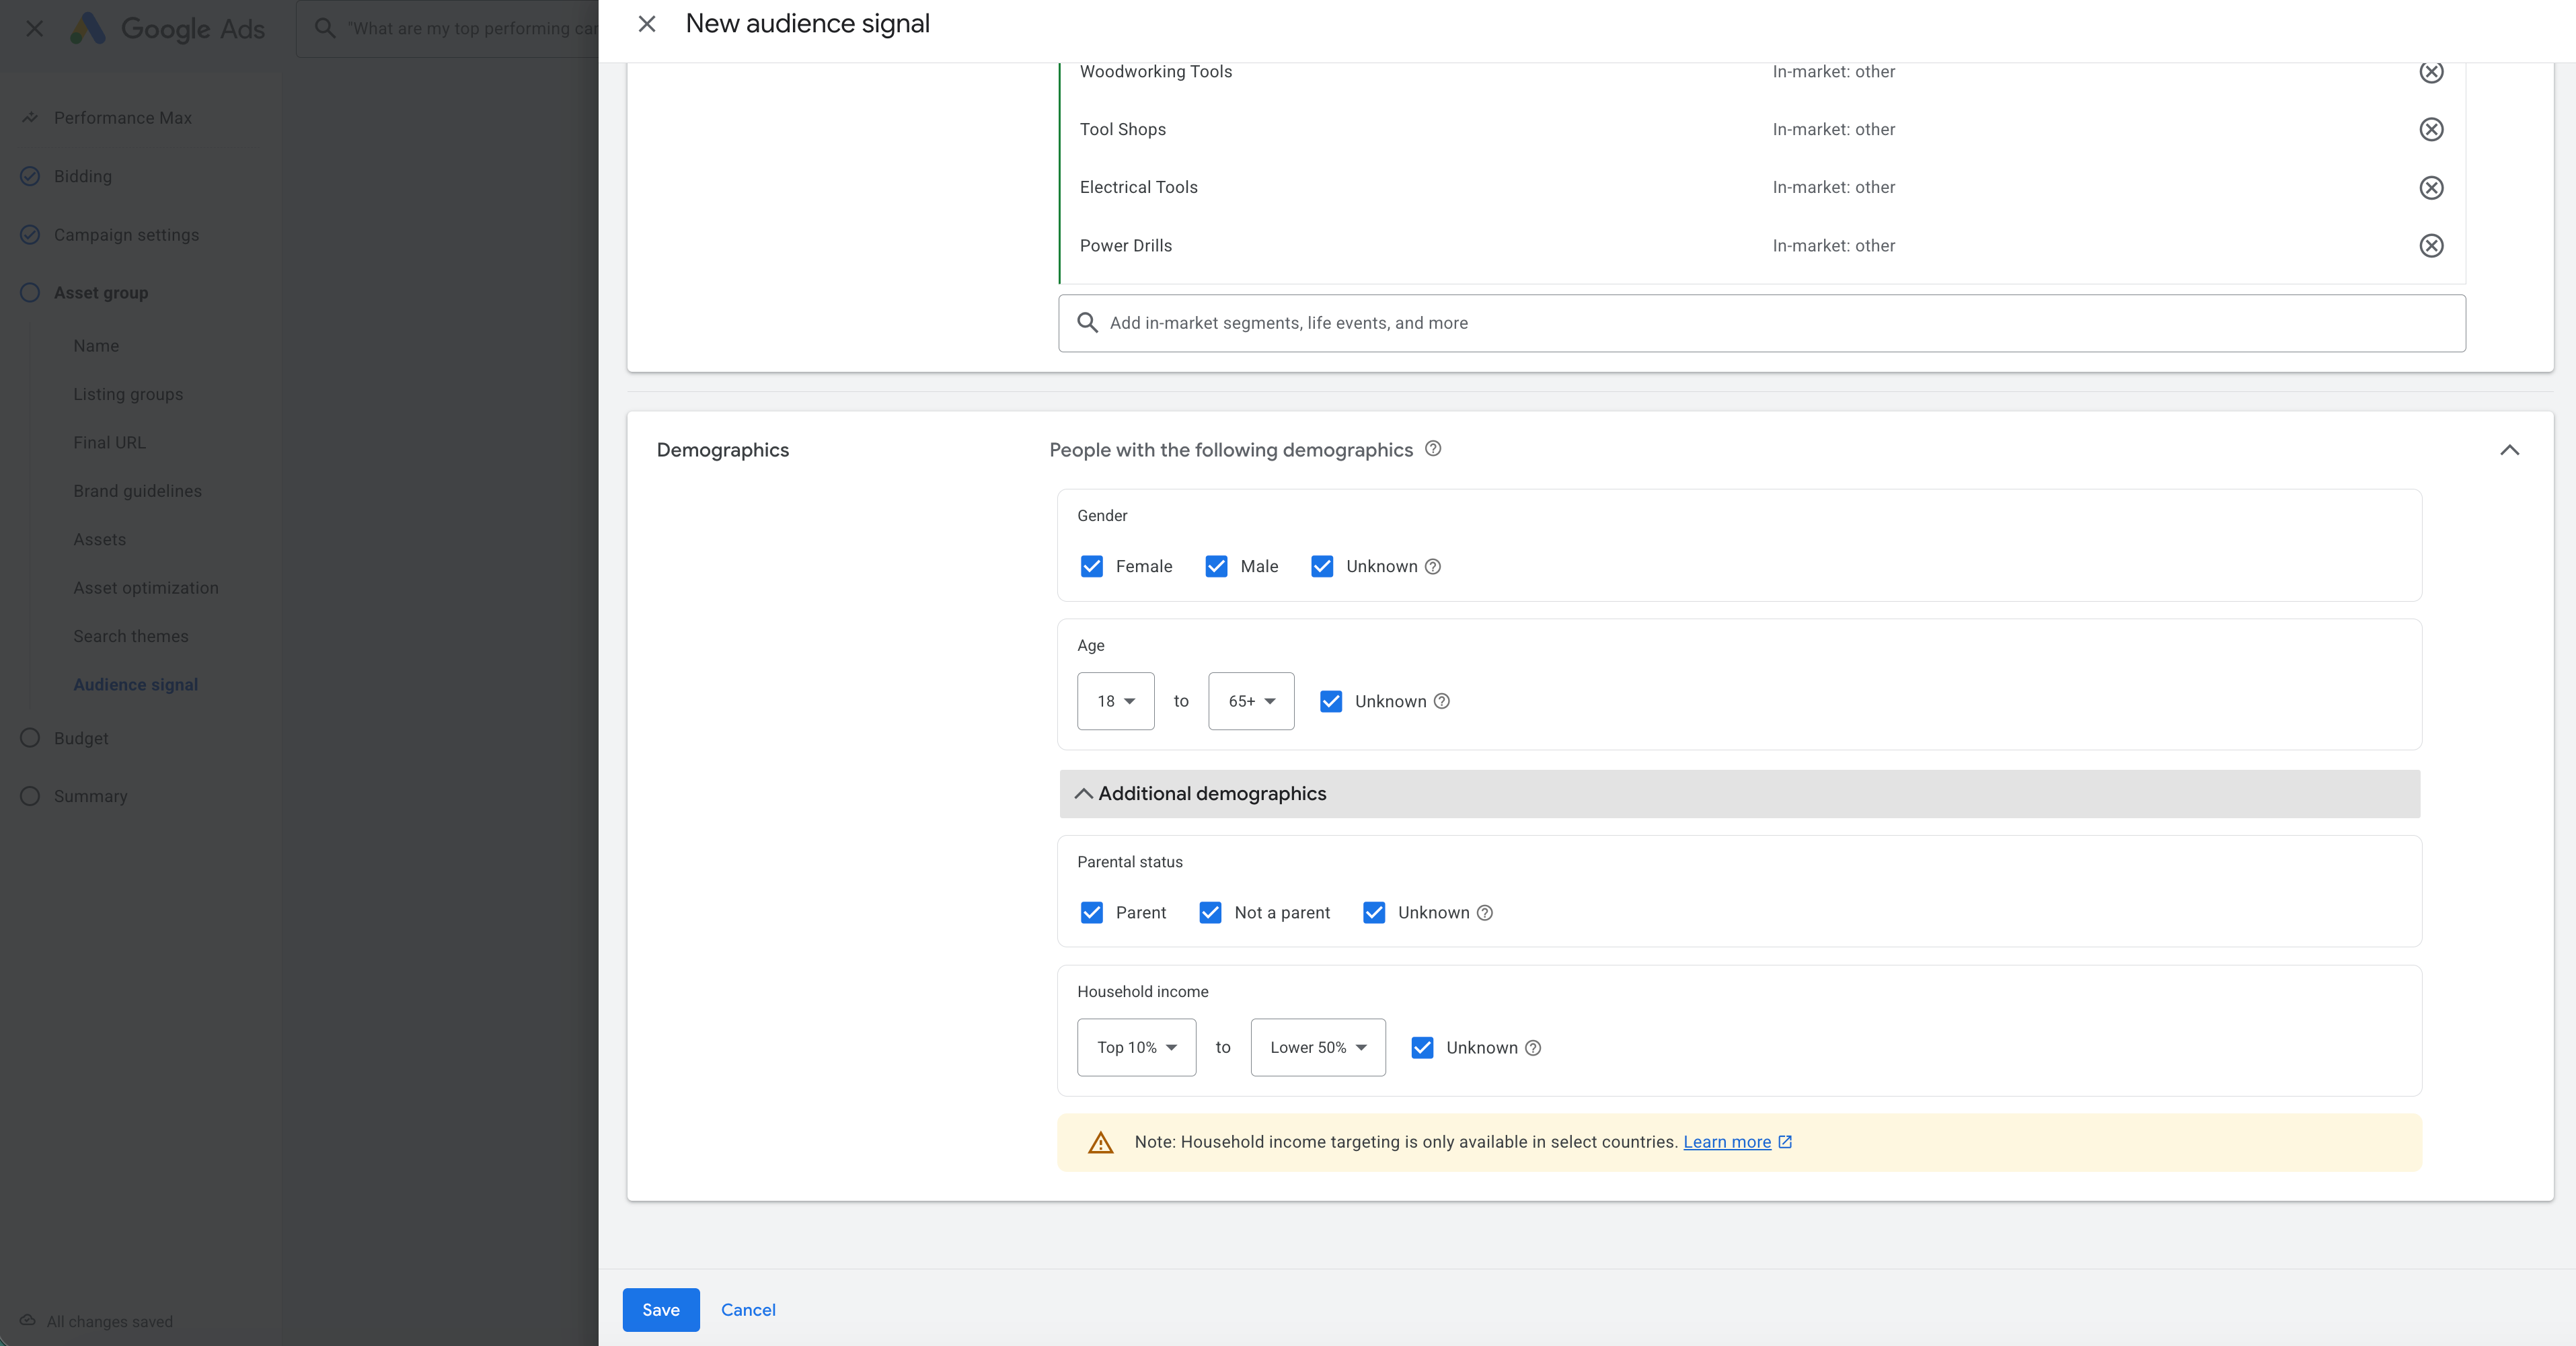This screenshot has height=1346, width=2576.
Task: Open the Top 10% income dropdown
Action: 1136,1047
